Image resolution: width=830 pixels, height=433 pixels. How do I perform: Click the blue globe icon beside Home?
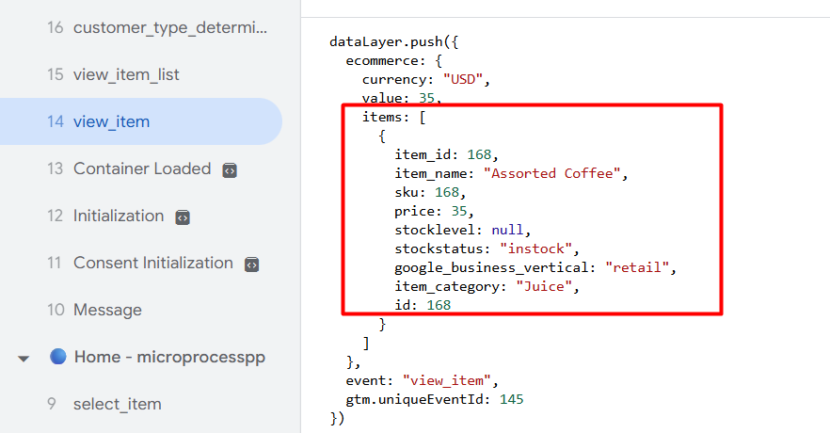point(58,357)
